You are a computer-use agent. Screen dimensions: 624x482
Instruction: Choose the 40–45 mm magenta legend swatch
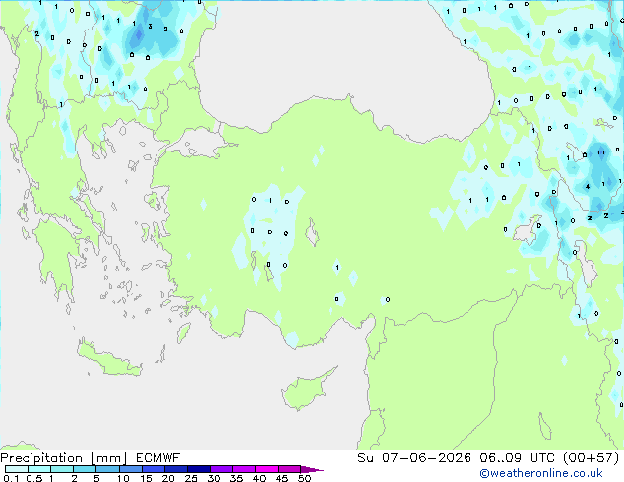pyautogui.click(x=267, y=469)
